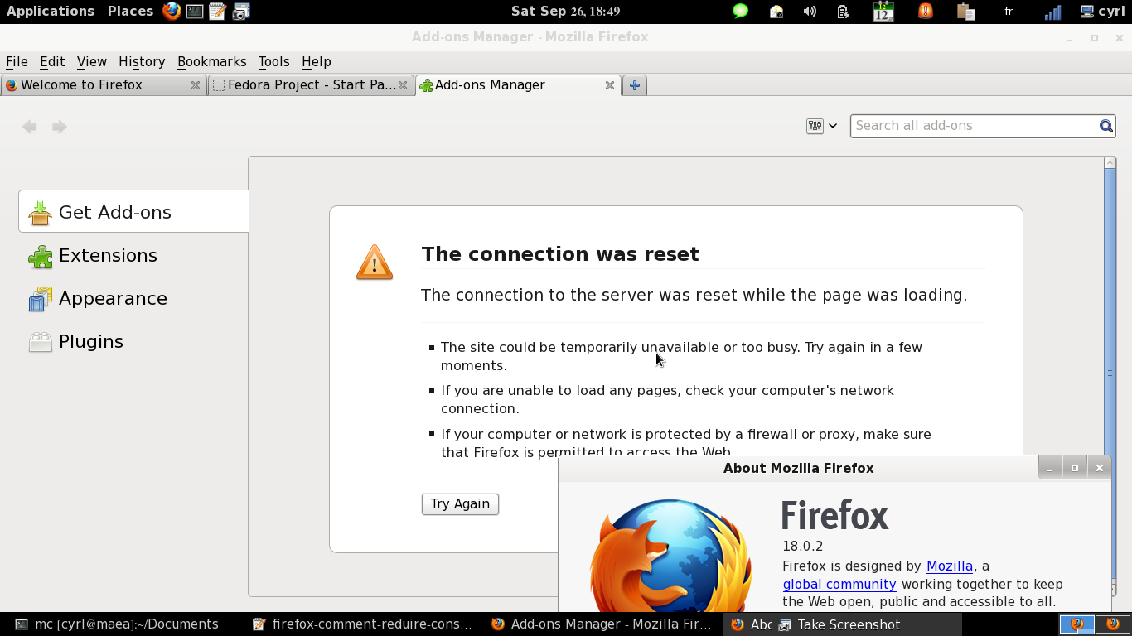1132x636 pixels.
Task: Open the volume speaker icon
Action: coord(810,12)
